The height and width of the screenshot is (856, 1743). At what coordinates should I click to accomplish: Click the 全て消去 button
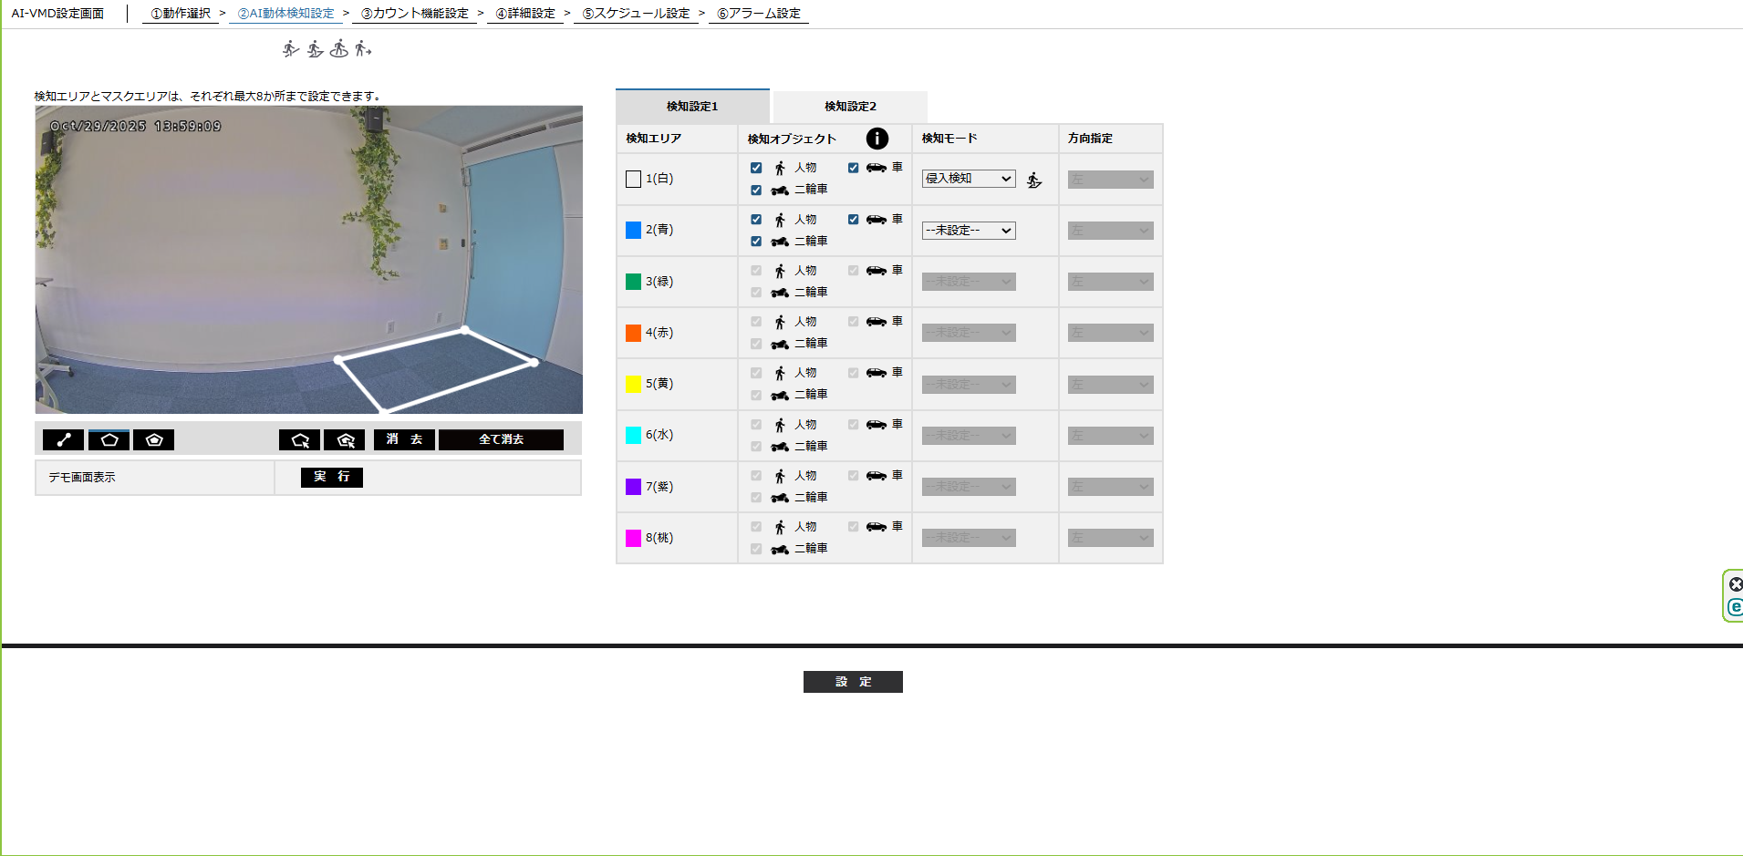pyautogui.click(x=501, y=440)
